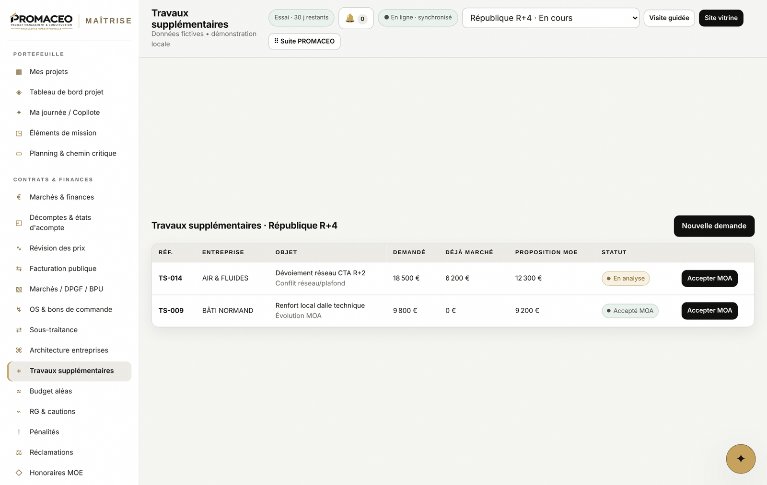The width and height of the screenshot is (767, 485).
Task: Create a Nouvelle demande
Action: point(714,226)
